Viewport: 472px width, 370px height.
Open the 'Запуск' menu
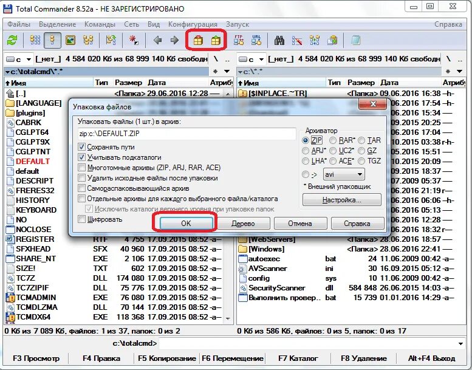[x=237, y=24]
